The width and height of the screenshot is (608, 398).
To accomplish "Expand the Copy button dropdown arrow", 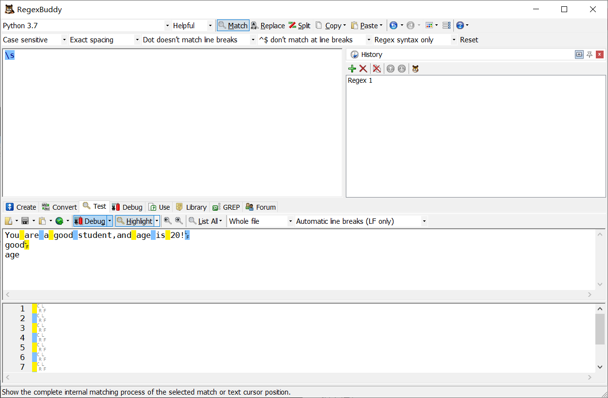I will [x=344, y=25].
